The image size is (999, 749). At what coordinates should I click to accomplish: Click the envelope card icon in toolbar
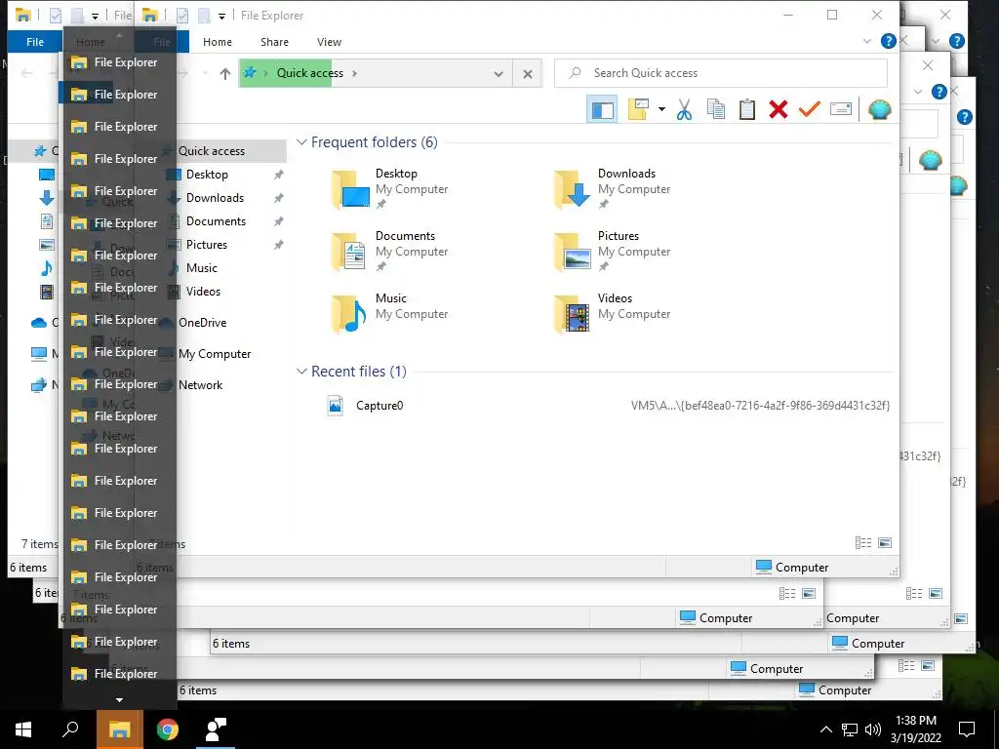(x=841, y=109)
